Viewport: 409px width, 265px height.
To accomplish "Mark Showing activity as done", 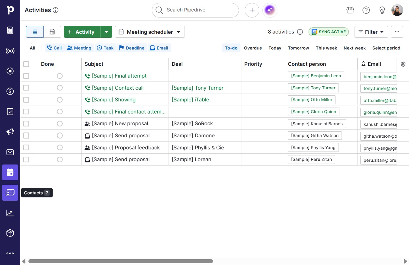I will click(x=60, y=100).
